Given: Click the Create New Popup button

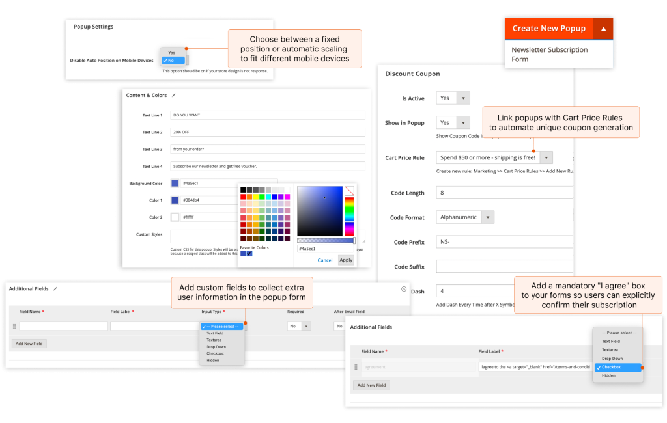Looking at the screenshot, I should [548, 29].
